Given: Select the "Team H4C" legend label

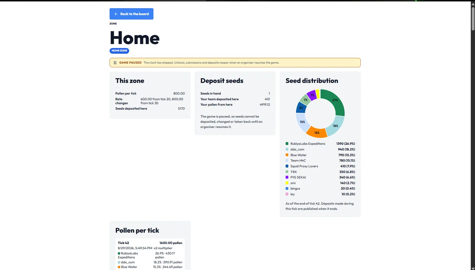Looking at the screenshot, I should (298, 160).
